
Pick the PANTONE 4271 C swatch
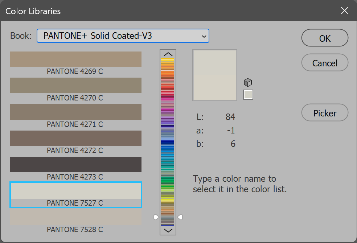pyautogui.click(x=75, y=112)
